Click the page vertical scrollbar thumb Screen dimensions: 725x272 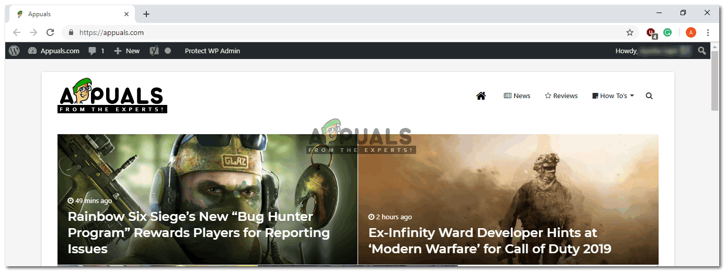pyautogui.click(x=715, y=81)
